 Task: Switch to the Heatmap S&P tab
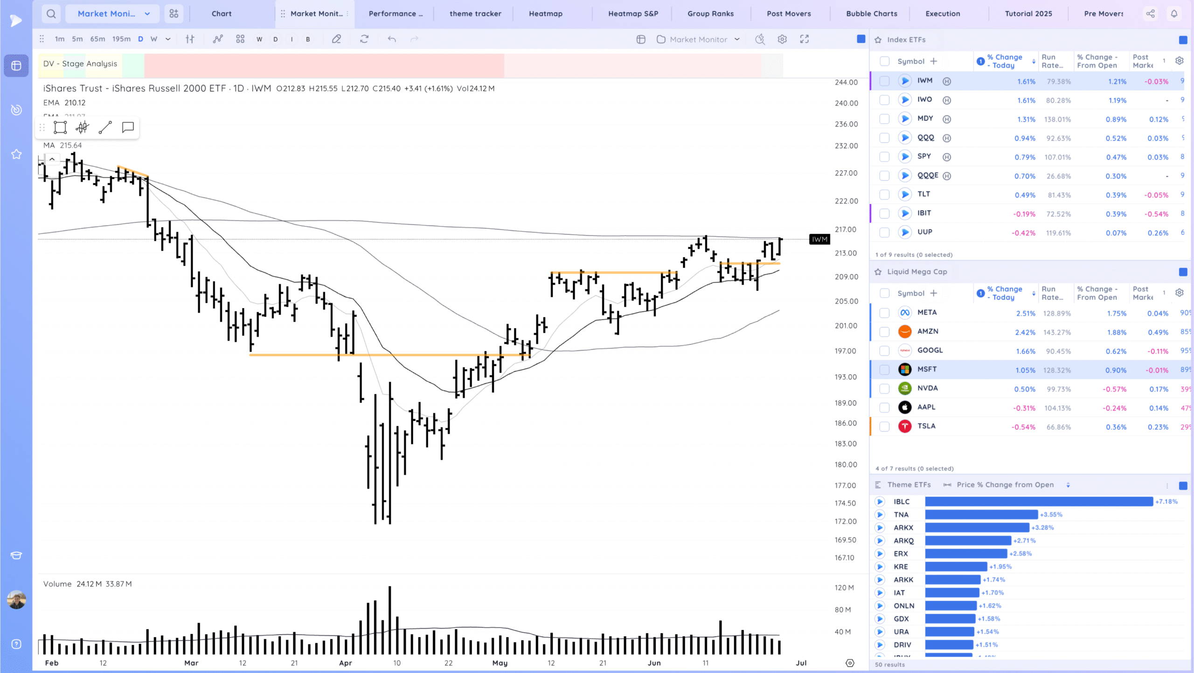[x=633, y=14]
